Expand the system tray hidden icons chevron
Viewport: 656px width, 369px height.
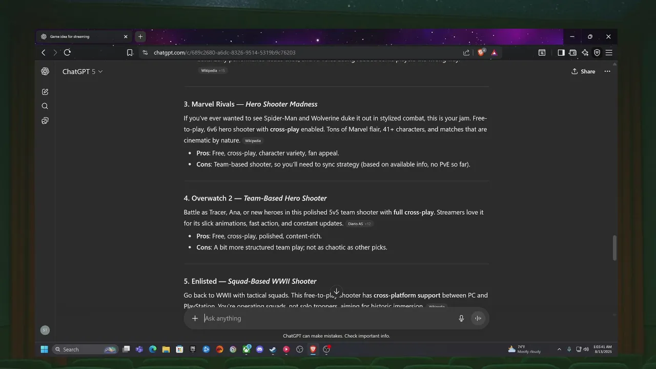coord(559,350)
